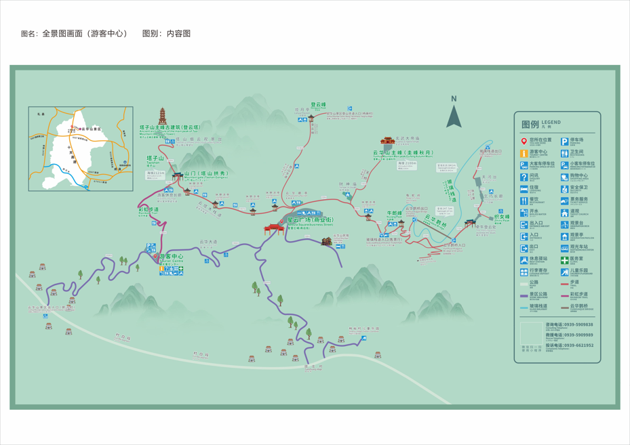Image resolution: width=630 pixels, height=445 pixels.
Task: Click the parking icon in the legend
Action: tap(564, 141)
